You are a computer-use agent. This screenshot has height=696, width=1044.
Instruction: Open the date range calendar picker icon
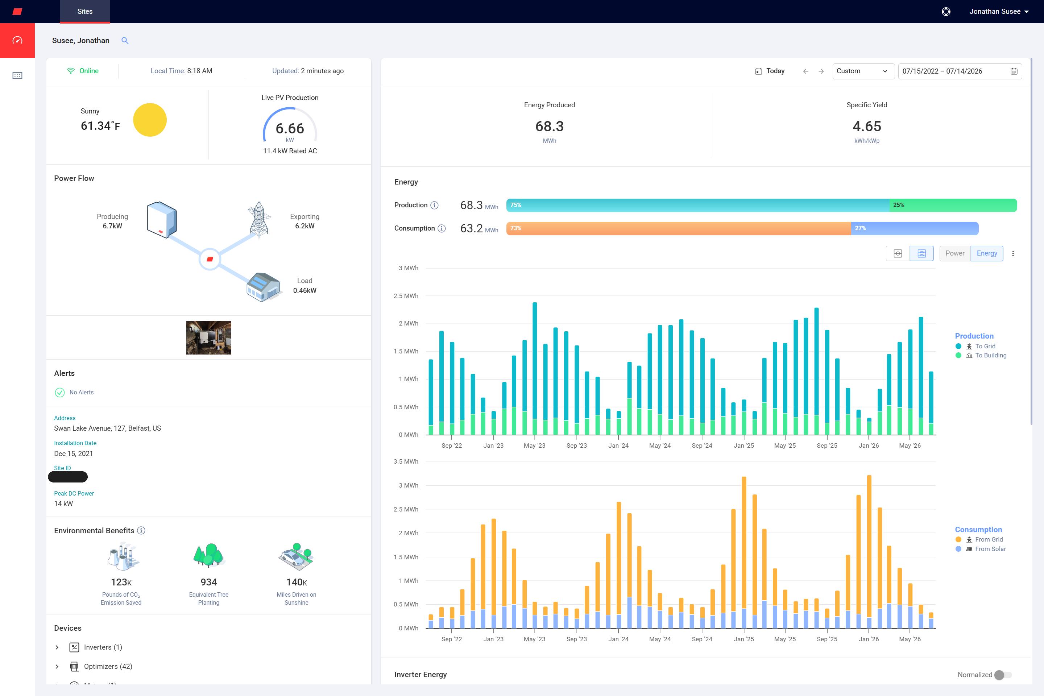pos(1014,71)
